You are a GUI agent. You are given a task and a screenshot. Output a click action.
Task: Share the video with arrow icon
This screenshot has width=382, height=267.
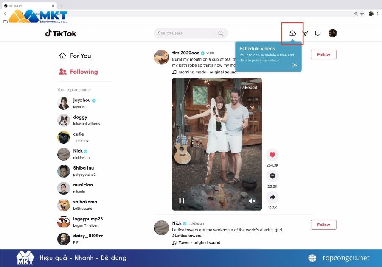coord(272,197)
